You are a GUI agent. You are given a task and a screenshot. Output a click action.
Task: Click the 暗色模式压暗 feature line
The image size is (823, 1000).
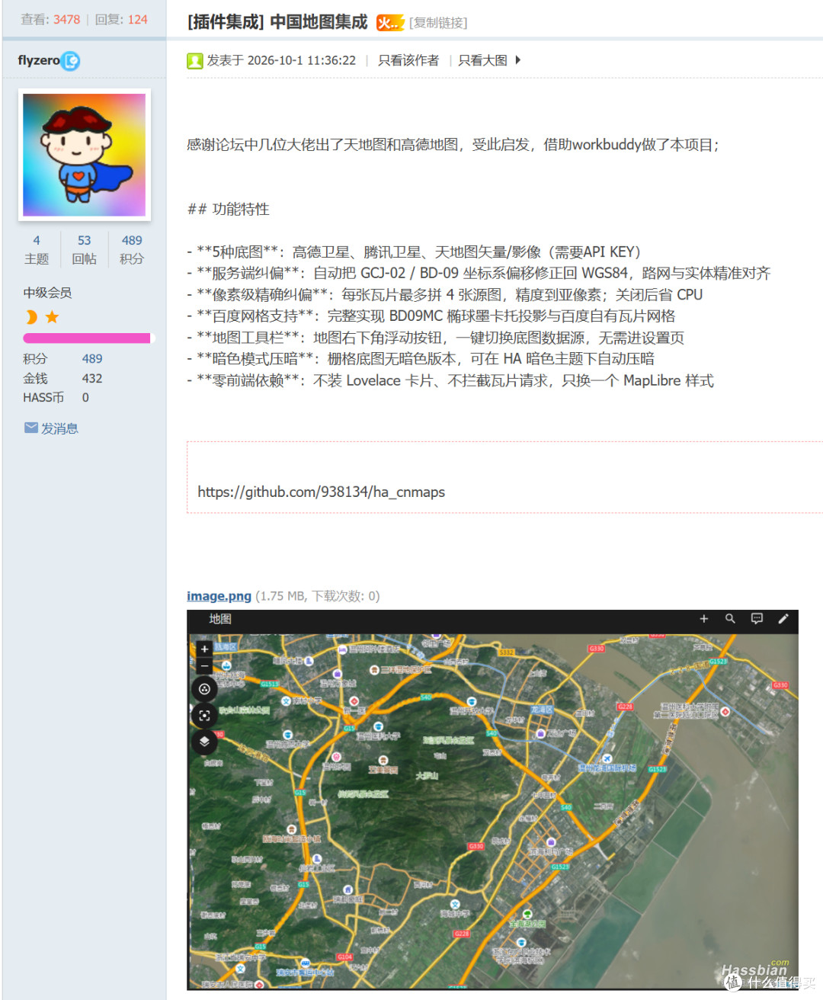pyautogui.click(x=421, y=359)
